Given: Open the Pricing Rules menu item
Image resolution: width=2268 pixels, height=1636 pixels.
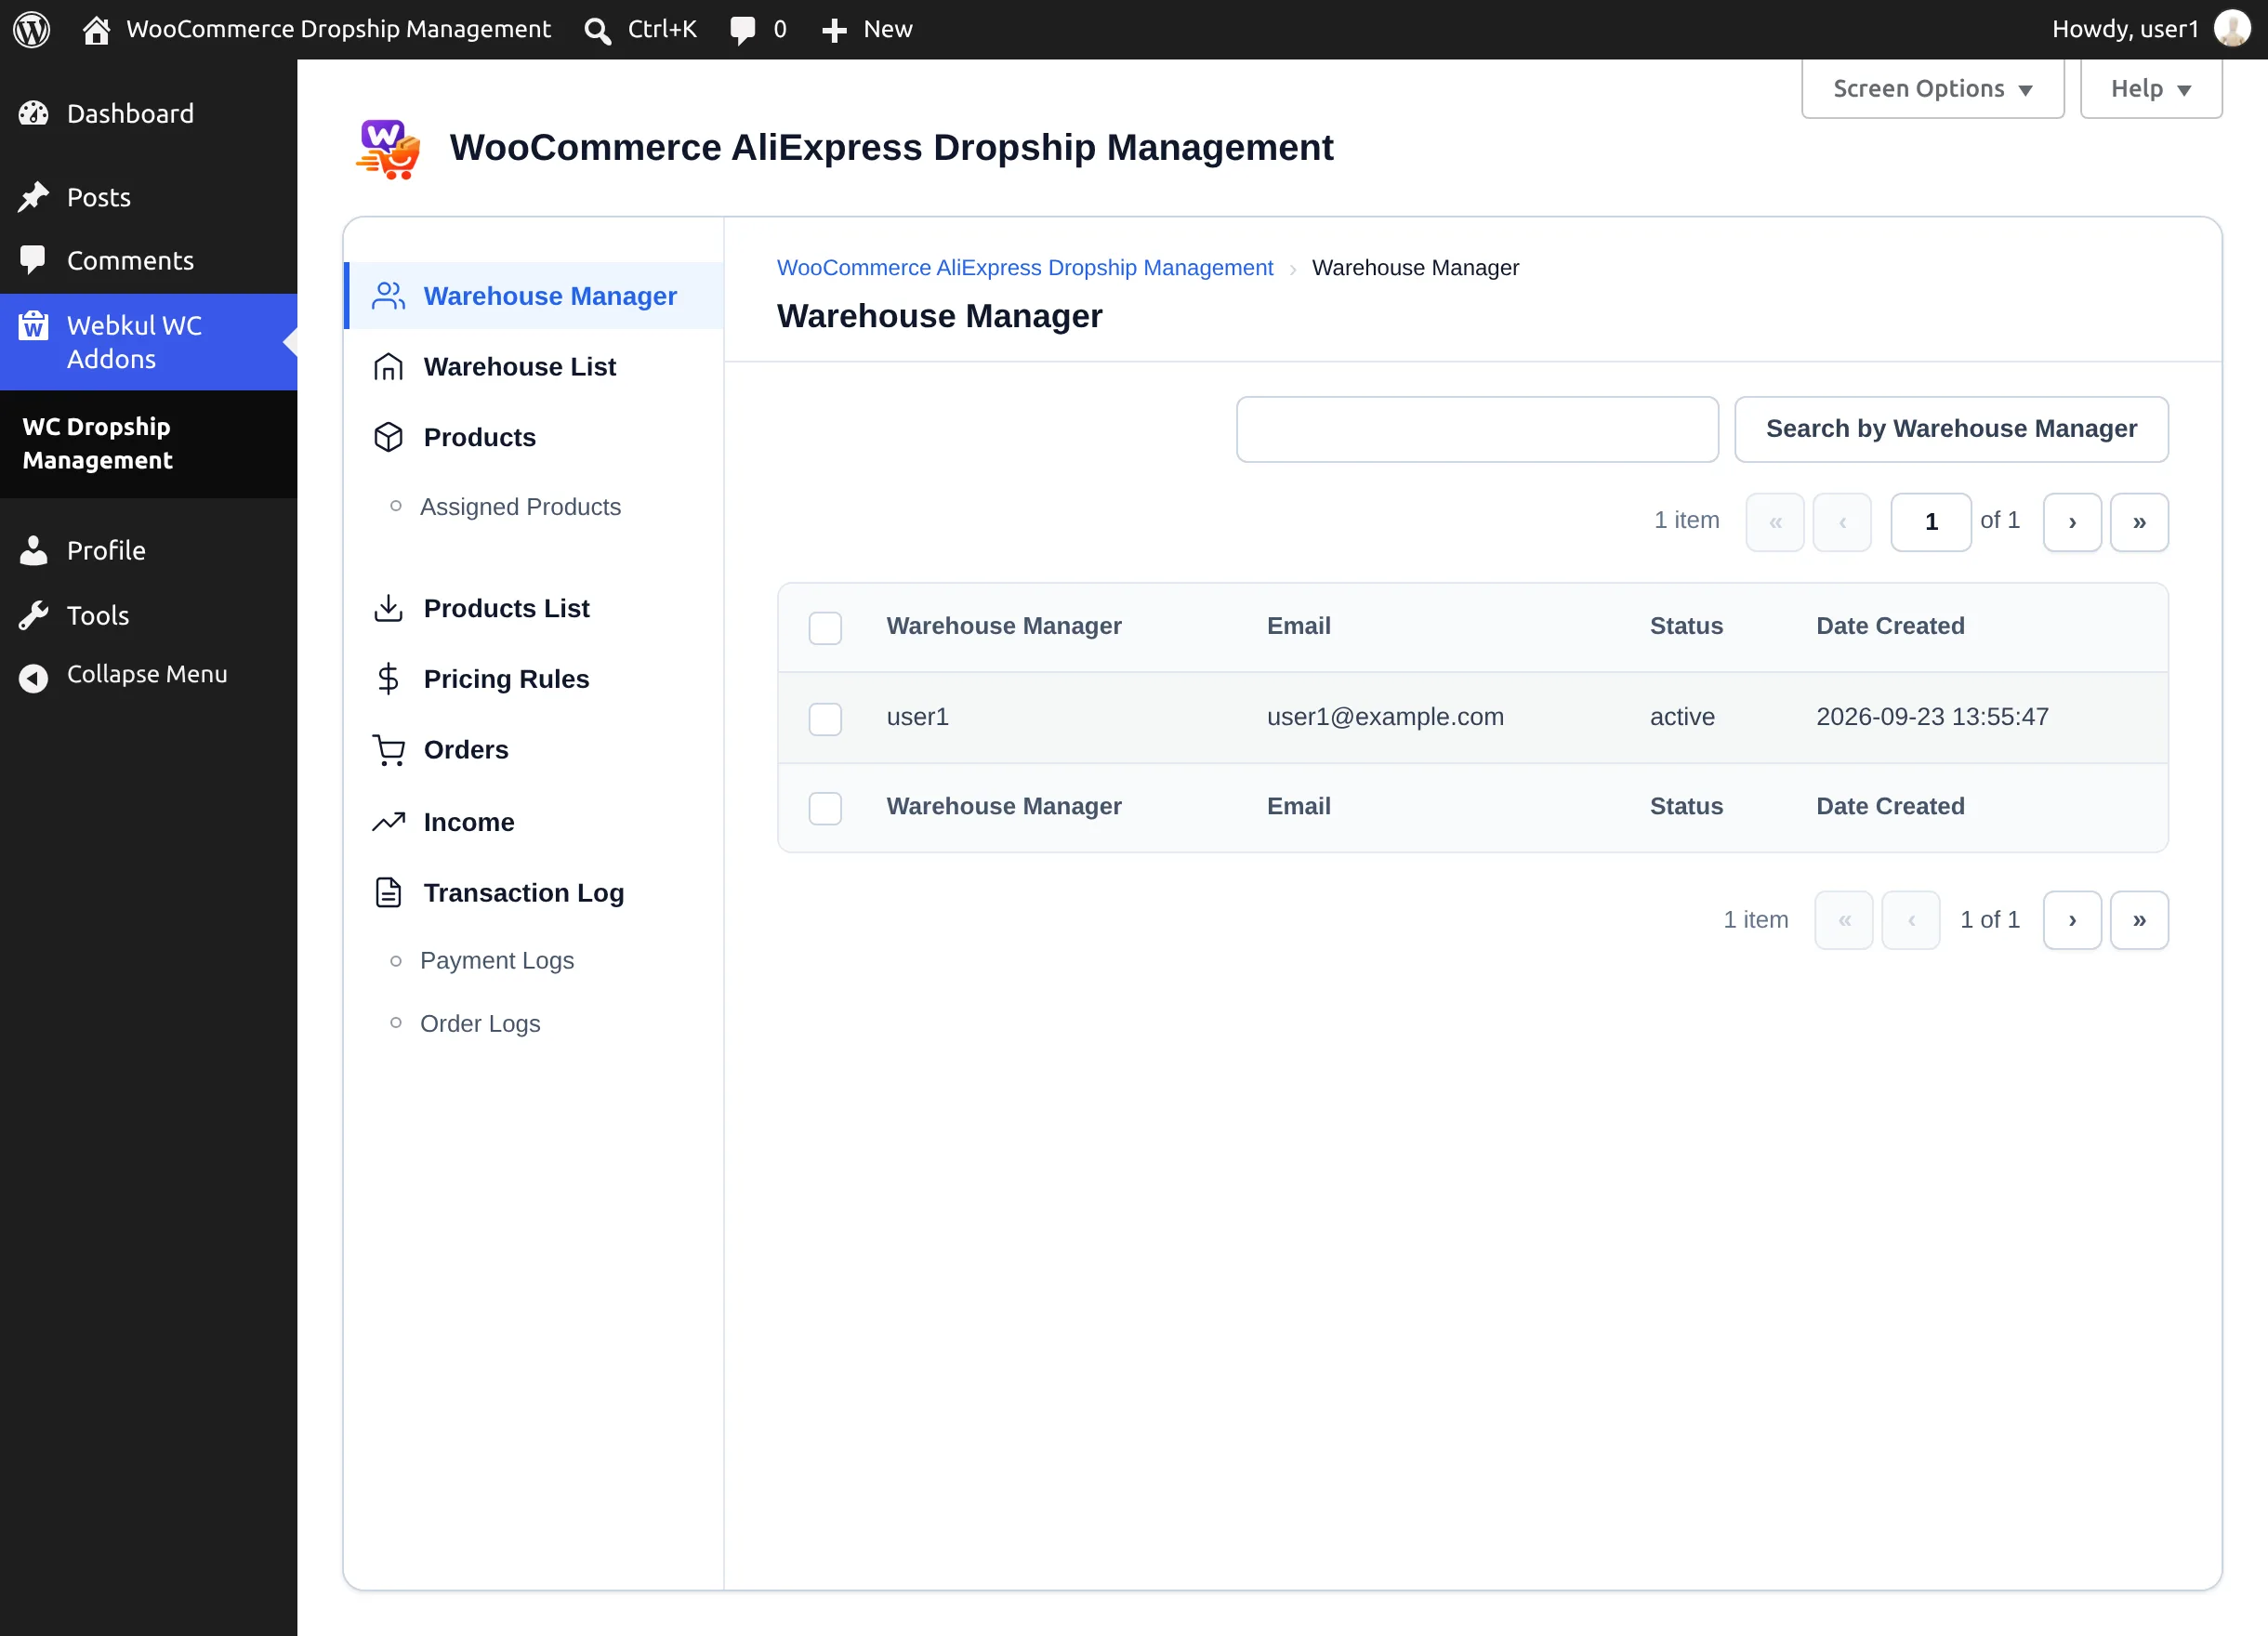Looking at the screenshot, I should (534, 679).
